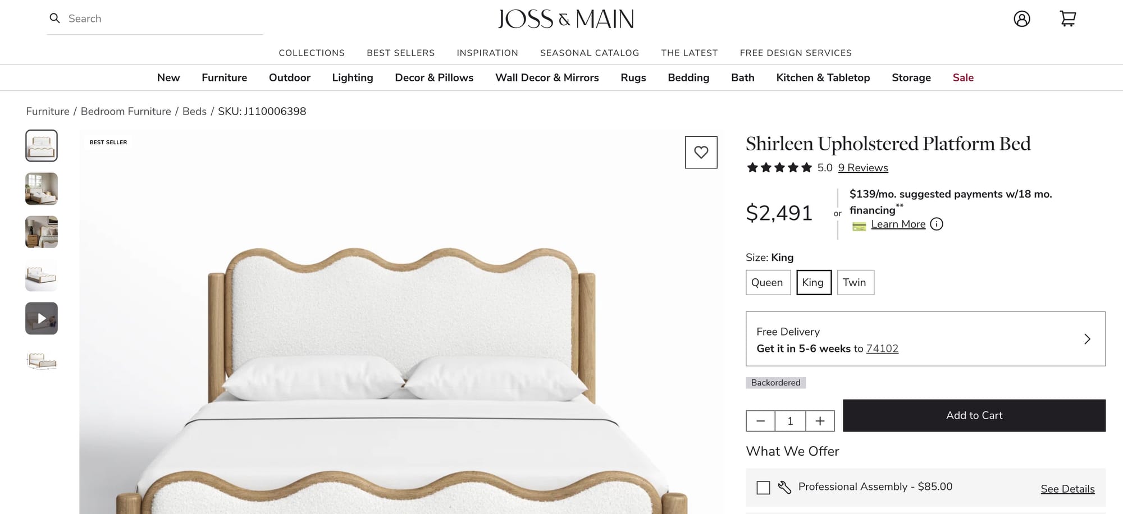Open the Sale menu item
This screenshot has width=1123, height=514.
pyautogui.click(x=963, y=77)
